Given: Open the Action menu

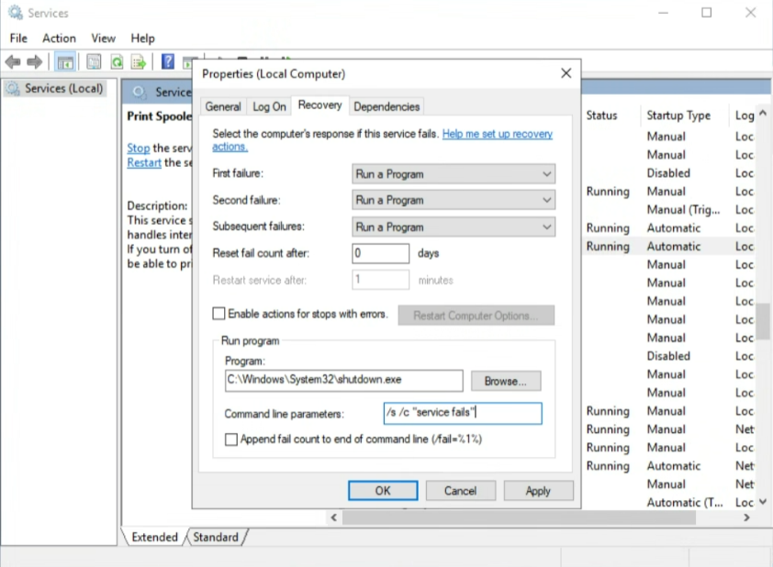Looking at the screenshot, I should tap(59, 38).
